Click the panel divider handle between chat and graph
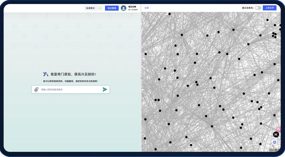Image resolution: width=285 pixels, height=157 pixels. click(x=141, y=78)
